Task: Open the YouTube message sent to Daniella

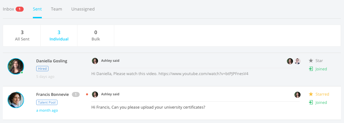Action: [170, 74]
